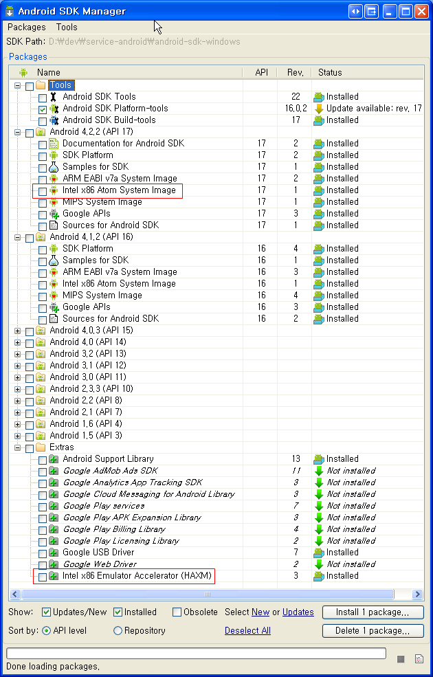Select the Google Web Driver row text
The image size is (433, 677).
(x=100, y=564)
